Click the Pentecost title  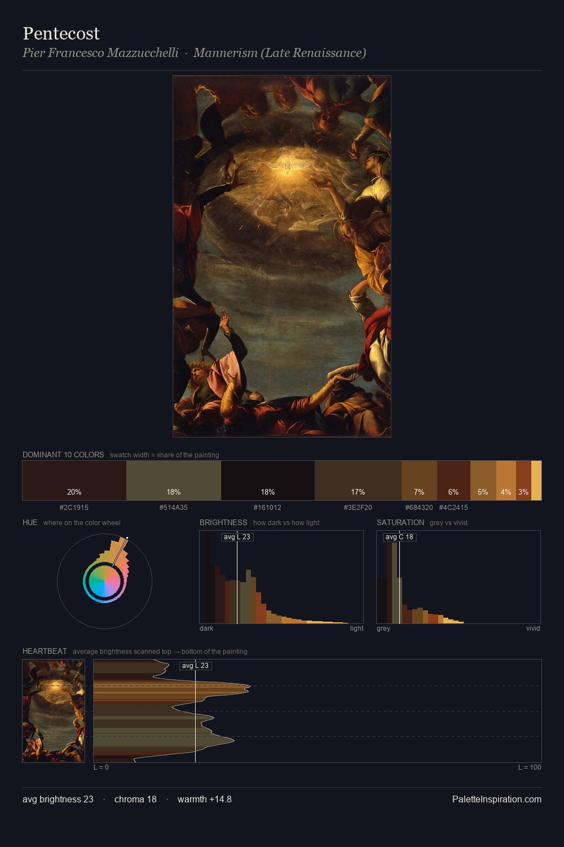point(61,34)
